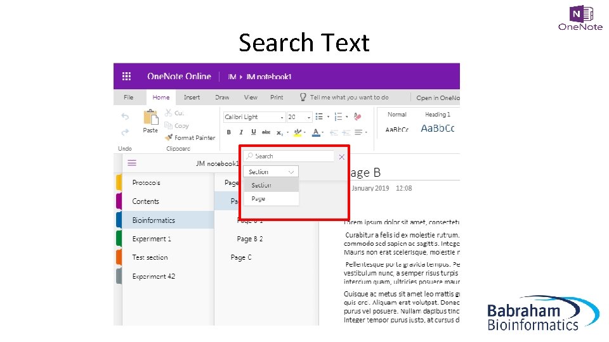This screenshot has width=609, height=342.
Task: Click the Redo arrow icon
Action: coord(125,132)
